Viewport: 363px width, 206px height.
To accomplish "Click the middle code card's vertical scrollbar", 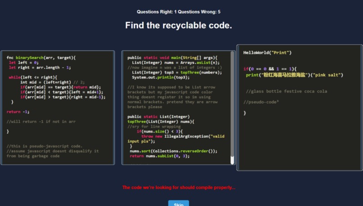I will [232, 107].
